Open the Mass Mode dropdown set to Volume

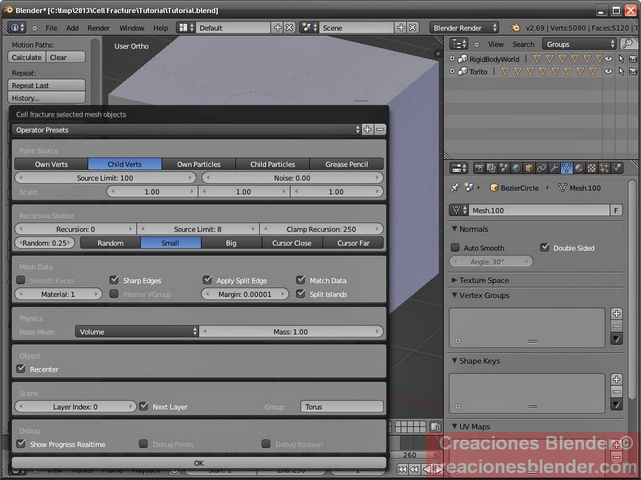coord(136,331)
